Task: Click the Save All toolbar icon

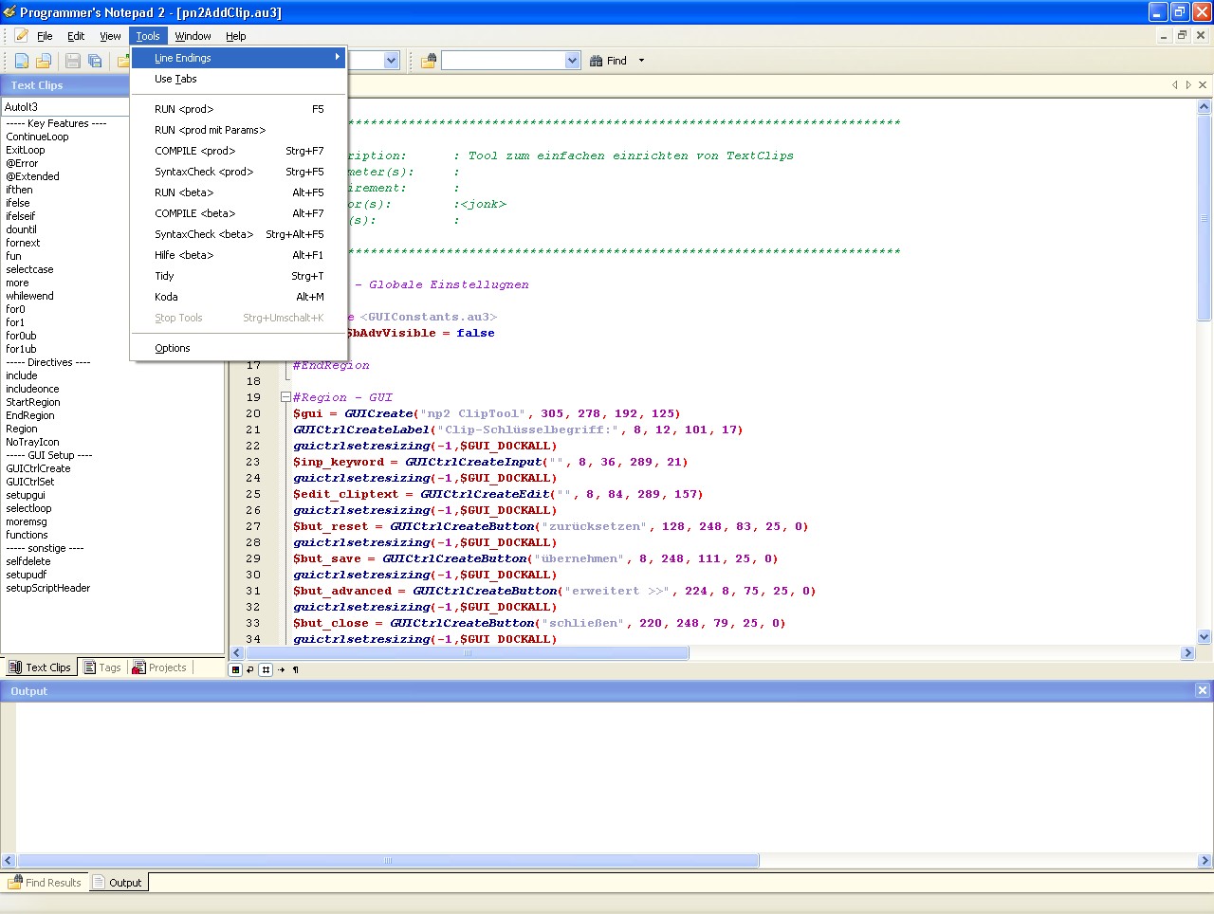Action: pyautogui.click(x=95, y=61)
